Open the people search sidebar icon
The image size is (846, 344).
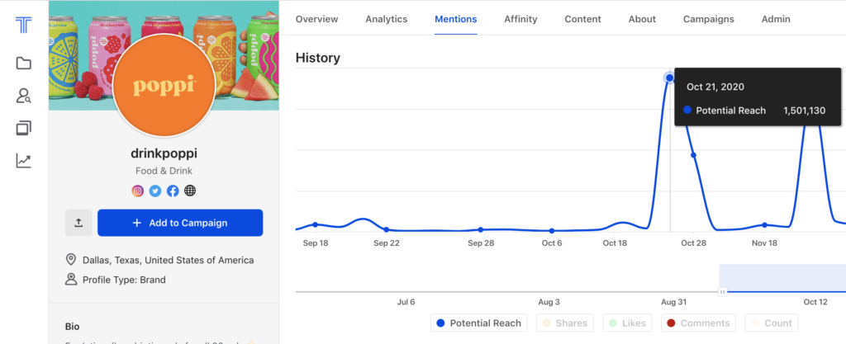click(24, 96)
